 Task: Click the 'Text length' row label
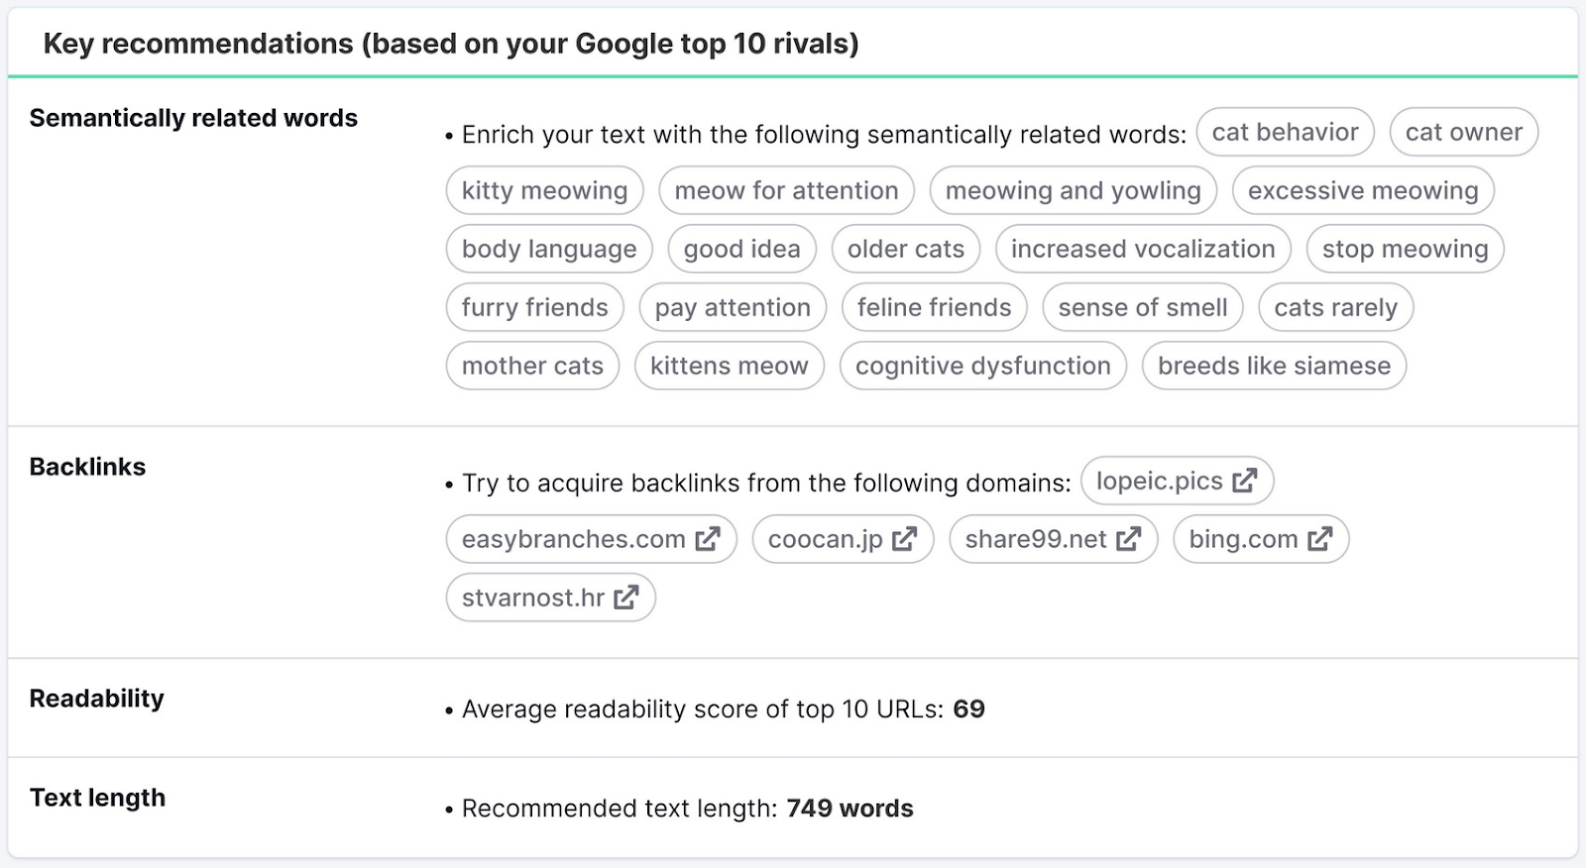[x=97, y=798]
